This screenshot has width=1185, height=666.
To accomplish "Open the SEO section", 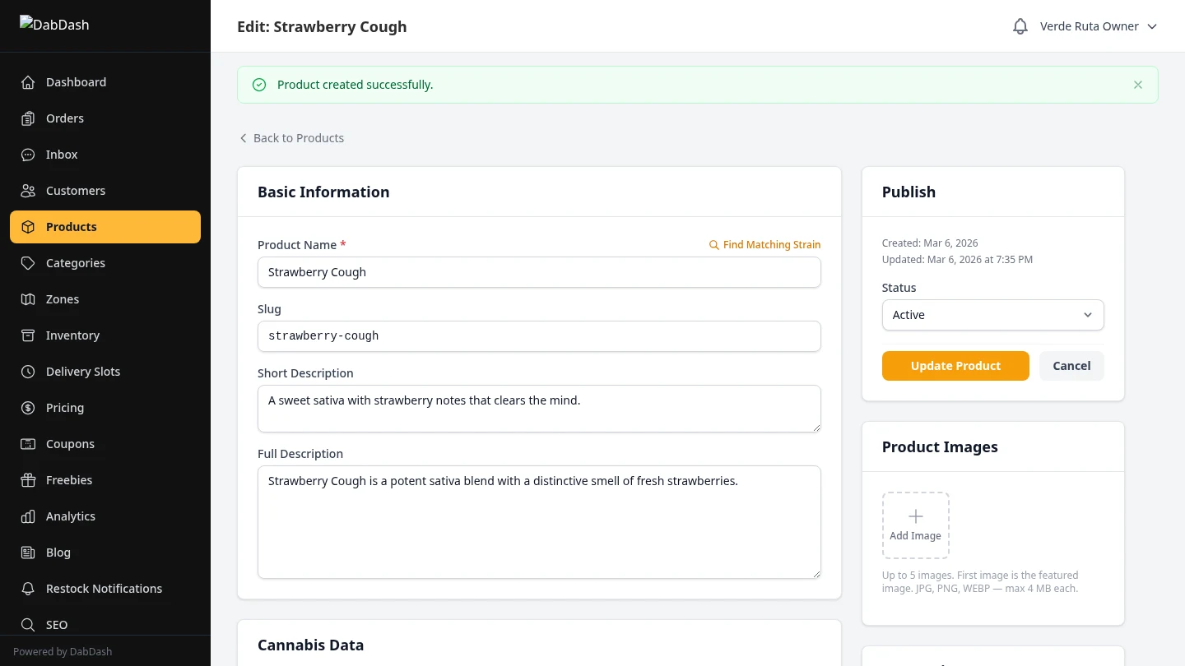I will pyautogui.click(x=56, y=624).
